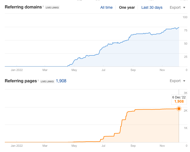Click Sep label on Referring domains axis

point(133,70)
